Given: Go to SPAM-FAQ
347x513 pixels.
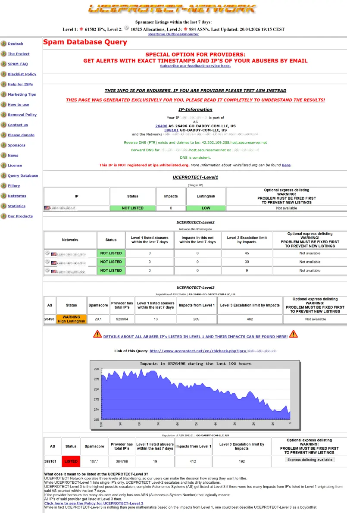Looking at the screenshot, I should 18,64.
